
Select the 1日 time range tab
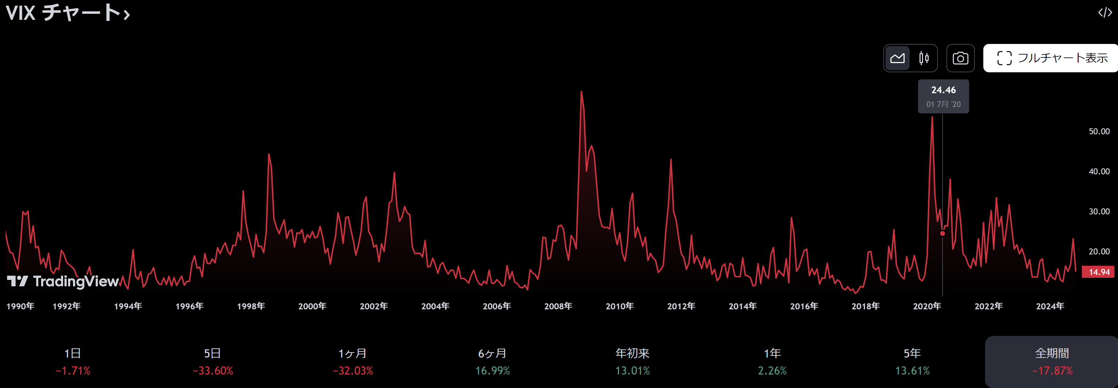tap(73, 361)
